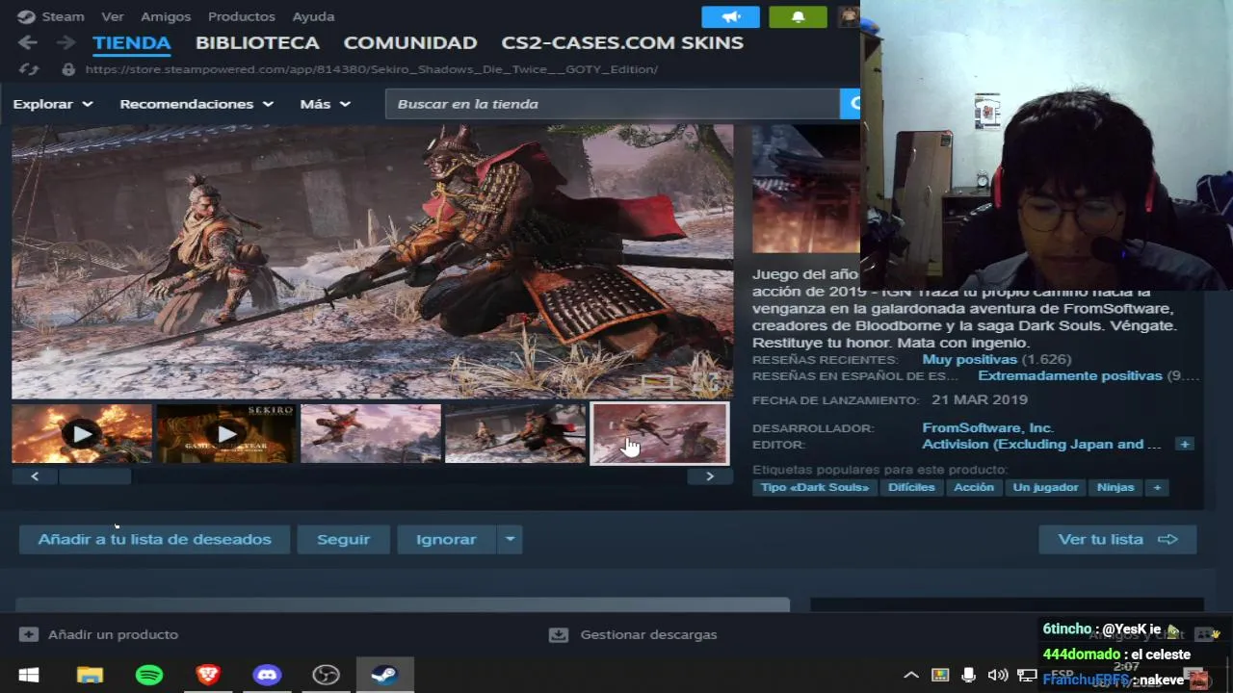This screenshot has height=693, width=1233.
Task: Click the padlock icon beside URL
Action: 67,69
